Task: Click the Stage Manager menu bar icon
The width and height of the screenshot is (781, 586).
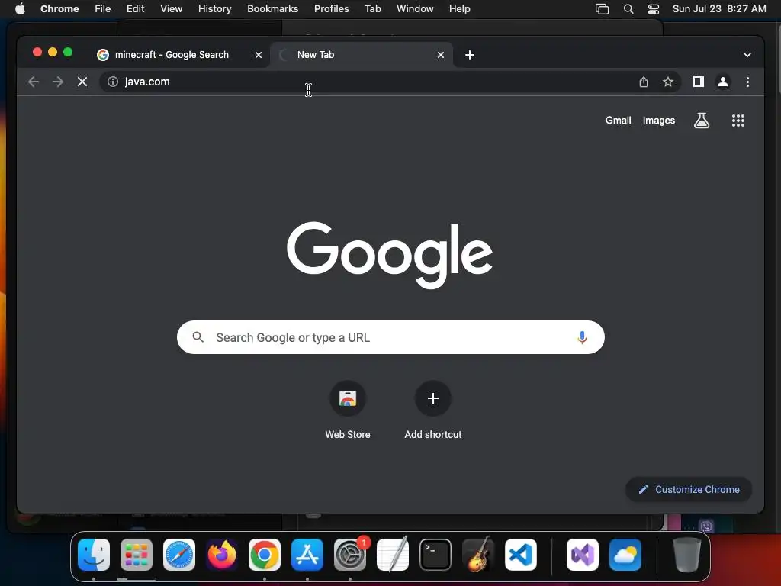Action: 602,9
